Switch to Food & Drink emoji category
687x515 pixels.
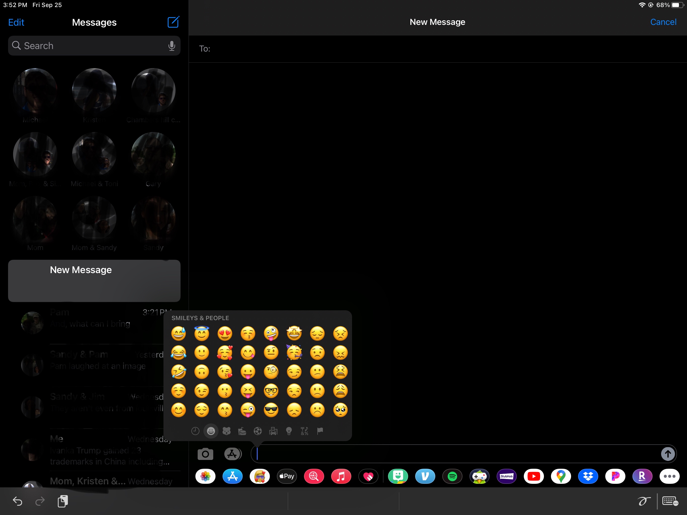coord(242,431)
